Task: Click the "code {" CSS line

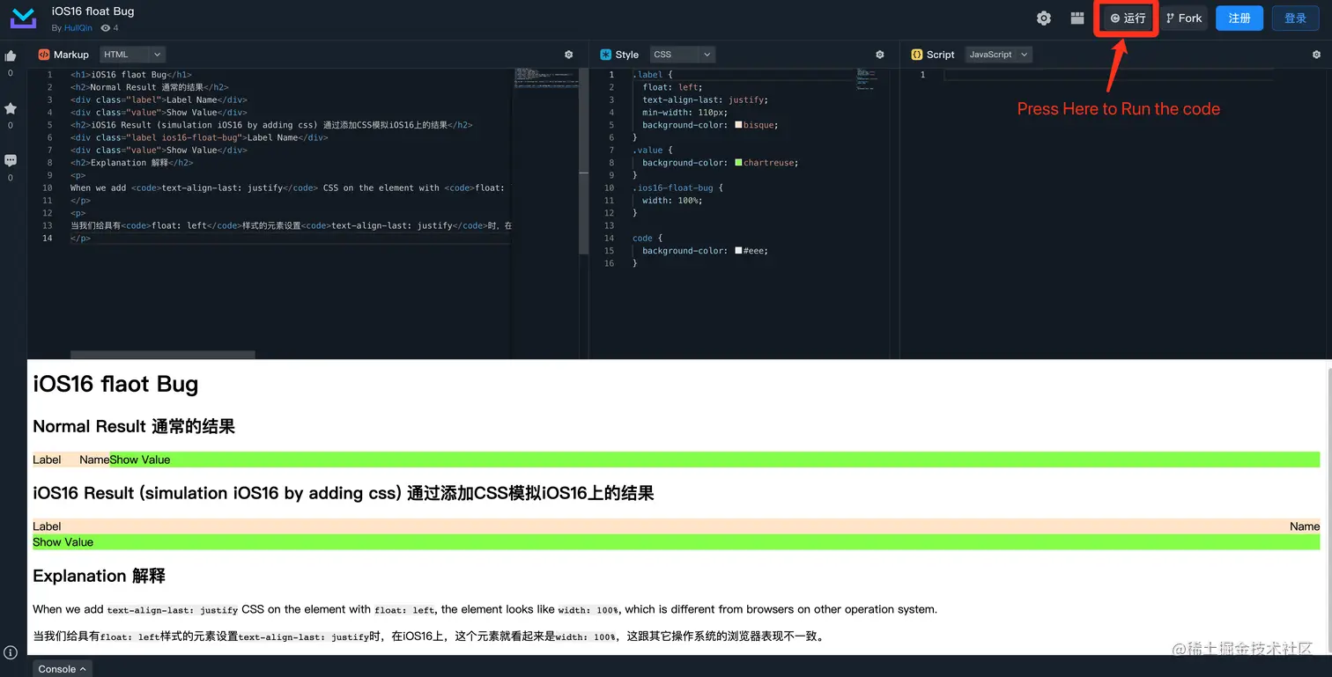Action: point(647,239)
